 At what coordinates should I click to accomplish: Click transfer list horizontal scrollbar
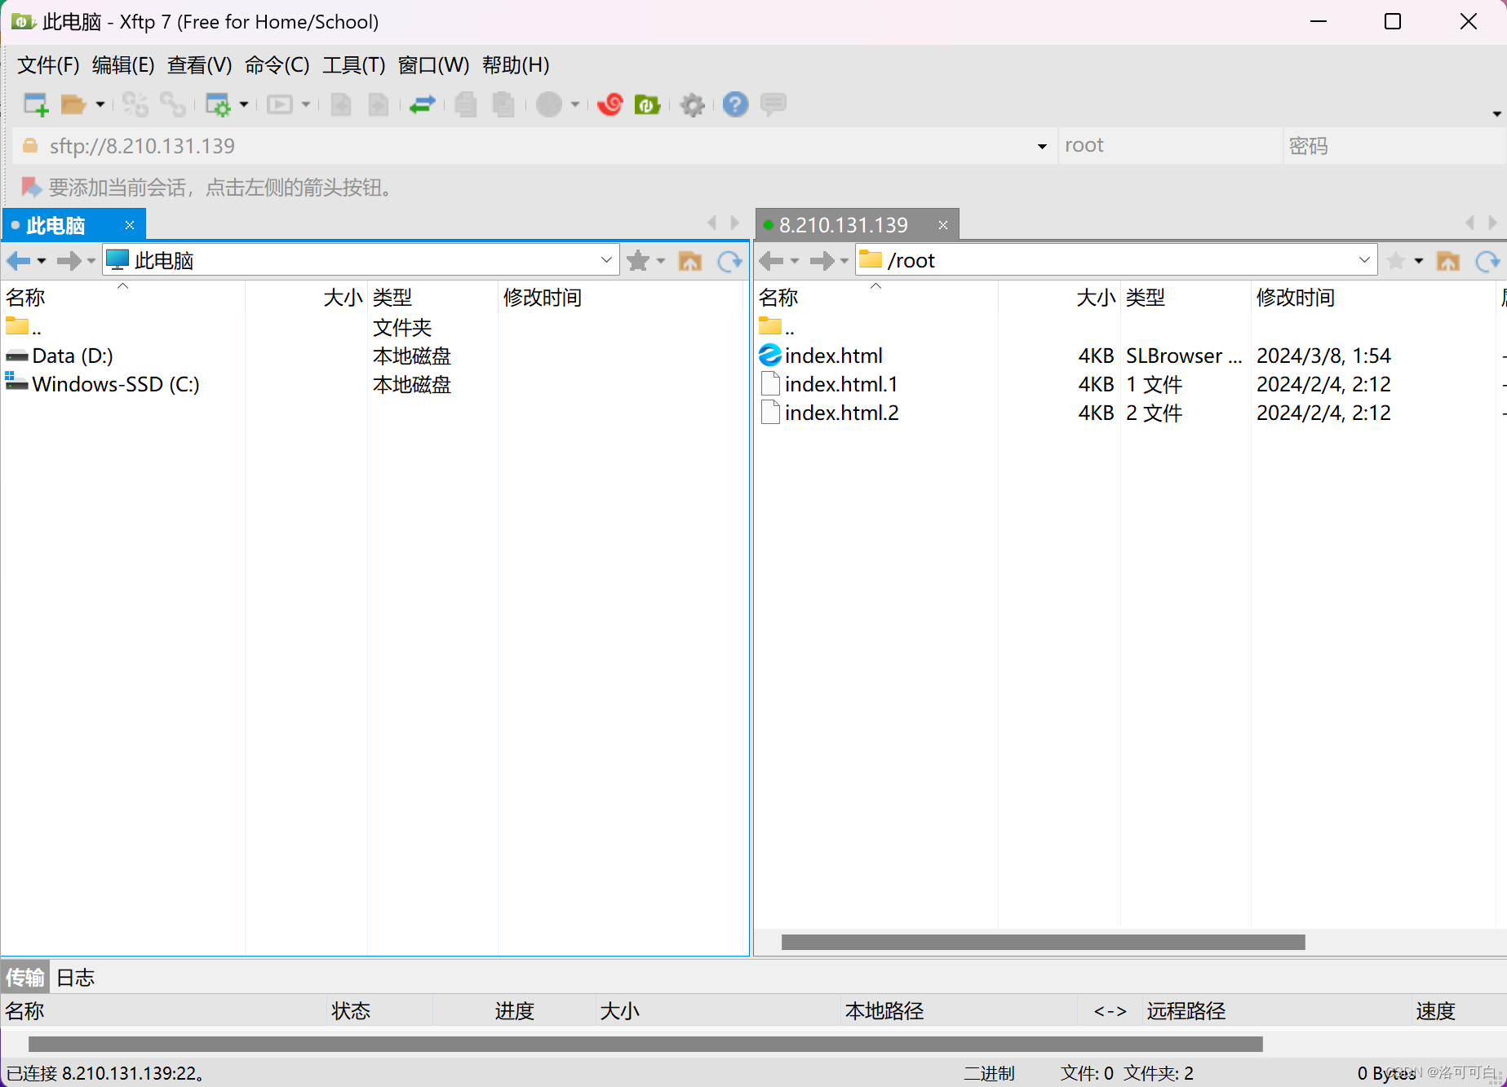[645, 1045]
